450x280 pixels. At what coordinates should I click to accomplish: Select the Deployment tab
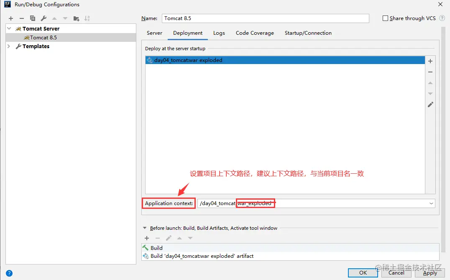188,33
